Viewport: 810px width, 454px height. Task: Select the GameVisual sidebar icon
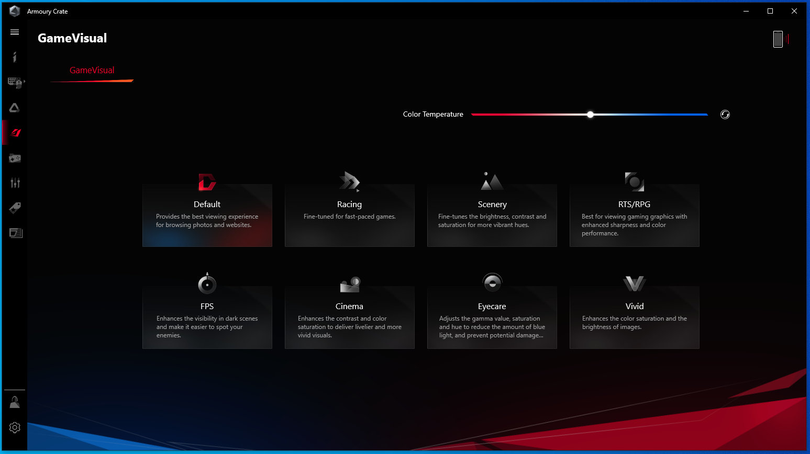pyautogui.click(x=15, y=133)
